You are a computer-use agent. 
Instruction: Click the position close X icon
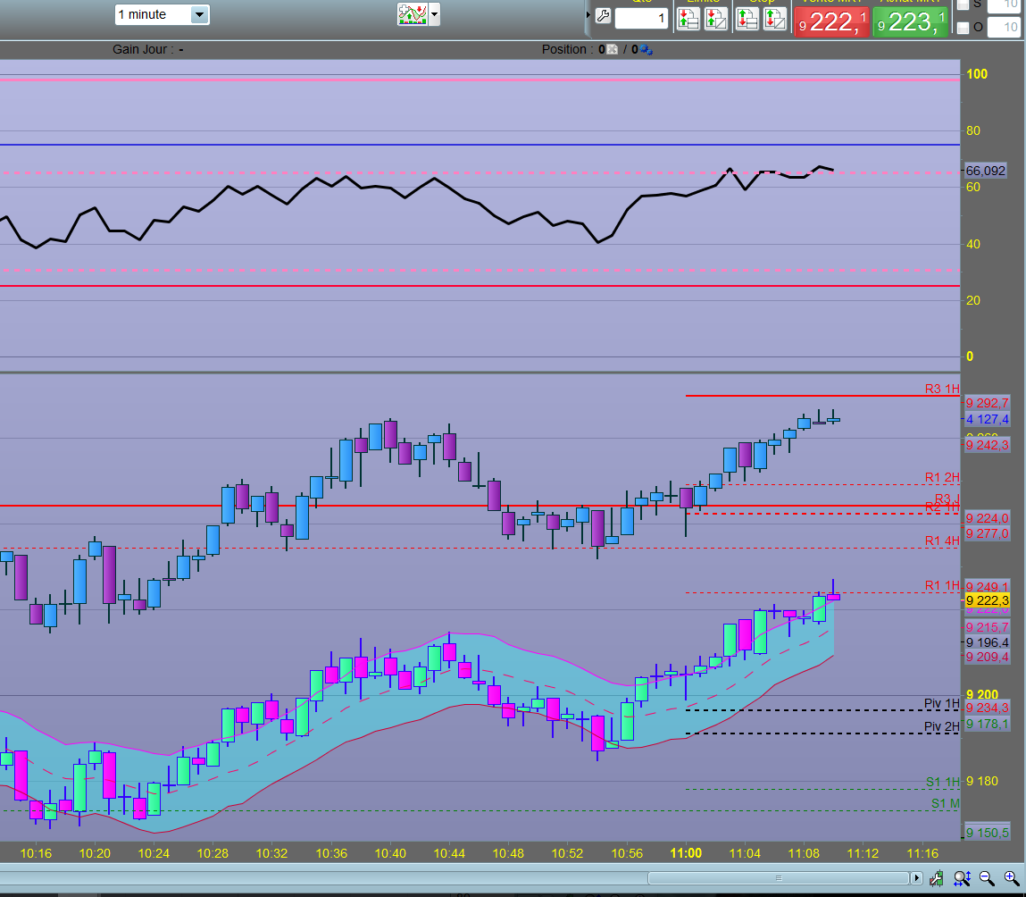click(x=612, y=50)
